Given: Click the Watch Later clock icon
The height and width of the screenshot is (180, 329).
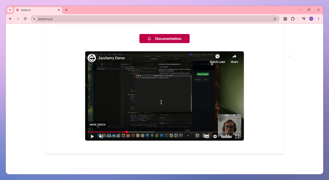Looking at the screenshot, I should (x=217, y=56).
